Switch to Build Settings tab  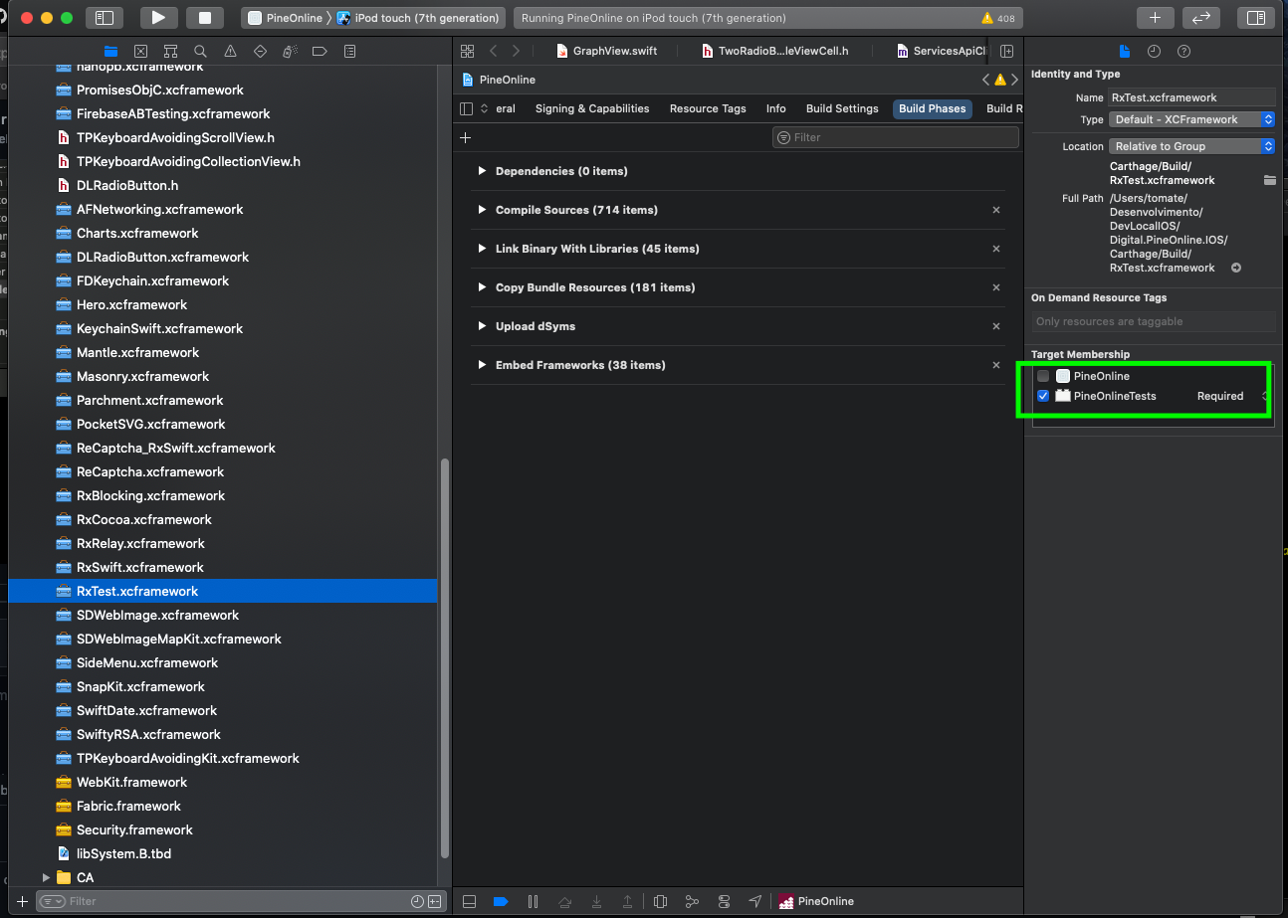pyautogui.click(x=842, y=108)
